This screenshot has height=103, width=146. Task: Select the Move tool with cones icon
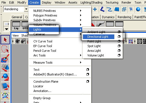5,68
